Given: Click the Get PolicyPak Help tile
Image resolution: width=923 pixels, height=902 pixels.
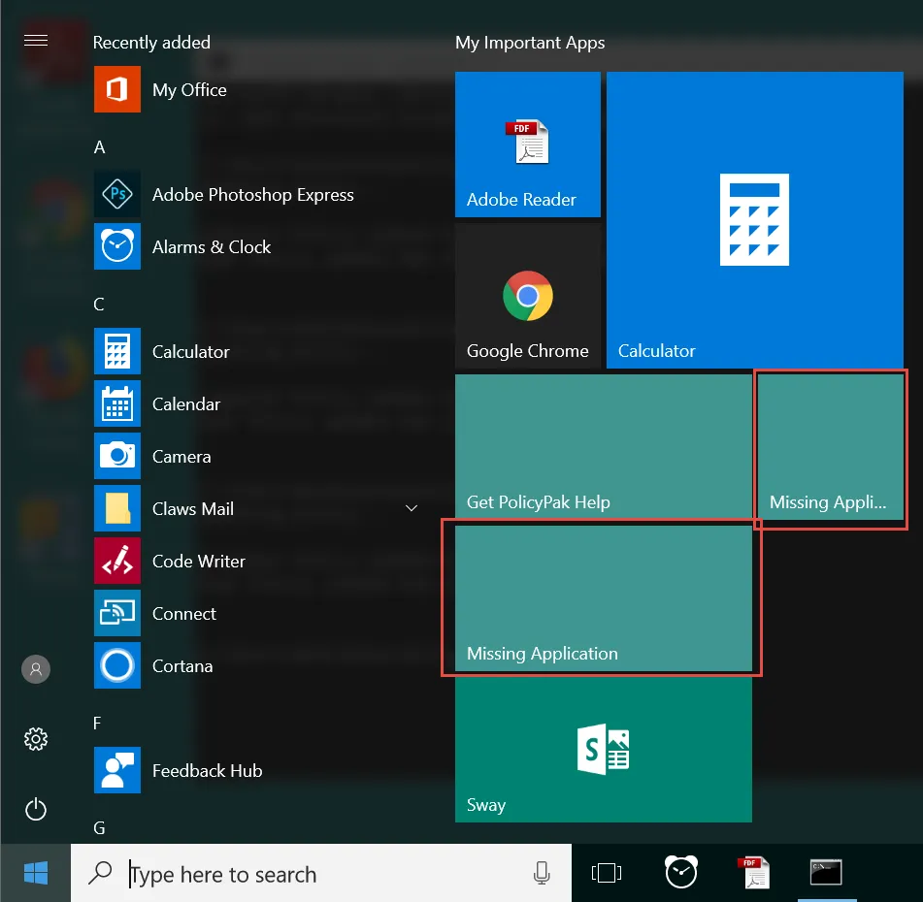Looking at the screenshot, I should coord(604,447).
